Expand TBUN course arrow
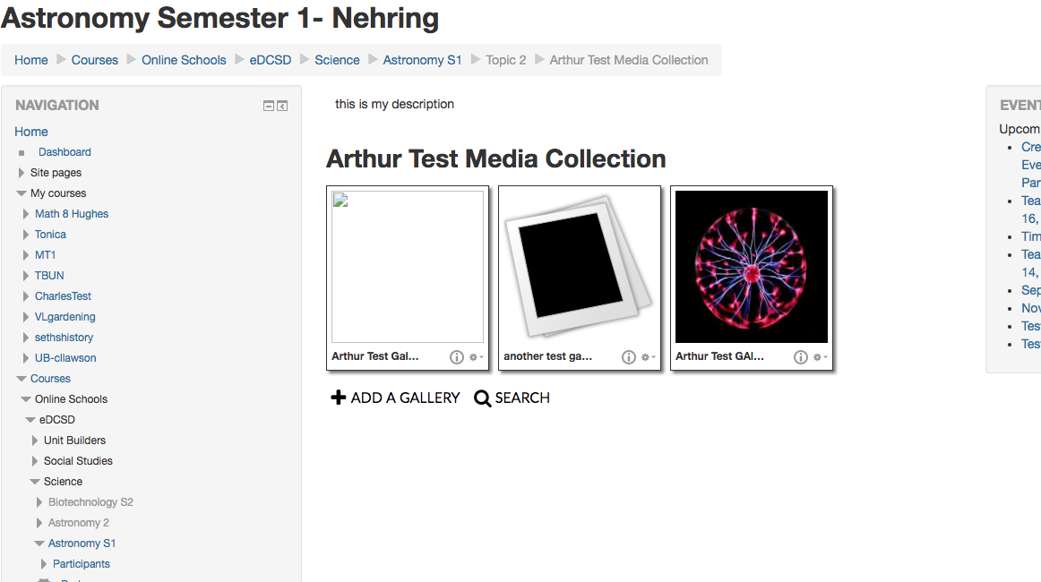1041x582 pixels. click(x=26, y=276)
